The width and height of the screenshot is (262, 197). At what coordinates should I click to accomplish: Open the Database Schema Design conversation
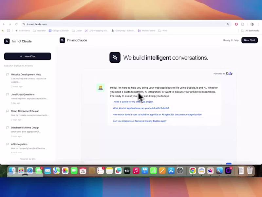point(28,132)
